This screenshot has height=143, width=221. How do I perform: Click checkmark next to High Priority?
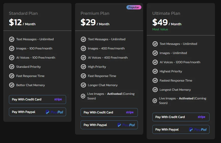point(83,67)
